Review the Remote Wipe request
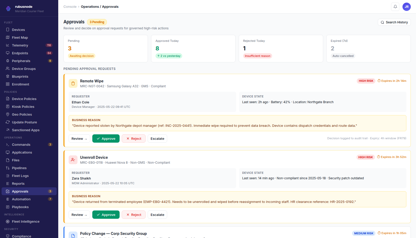The width and height of the screenshot is (416, 238). pos(79,138)
